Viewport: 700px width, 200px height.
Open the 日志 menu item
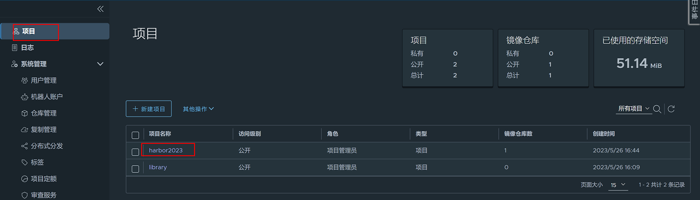27,48
